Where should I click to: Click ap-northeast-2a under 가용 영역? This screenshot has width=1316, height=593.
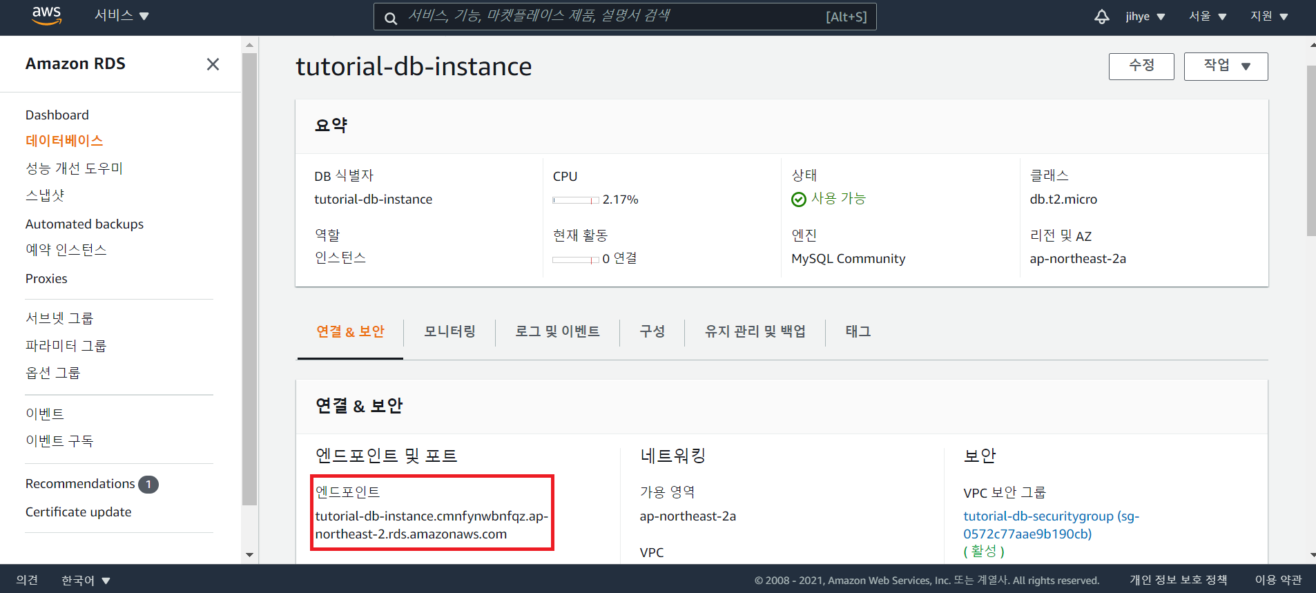click(x=688, y=516)
